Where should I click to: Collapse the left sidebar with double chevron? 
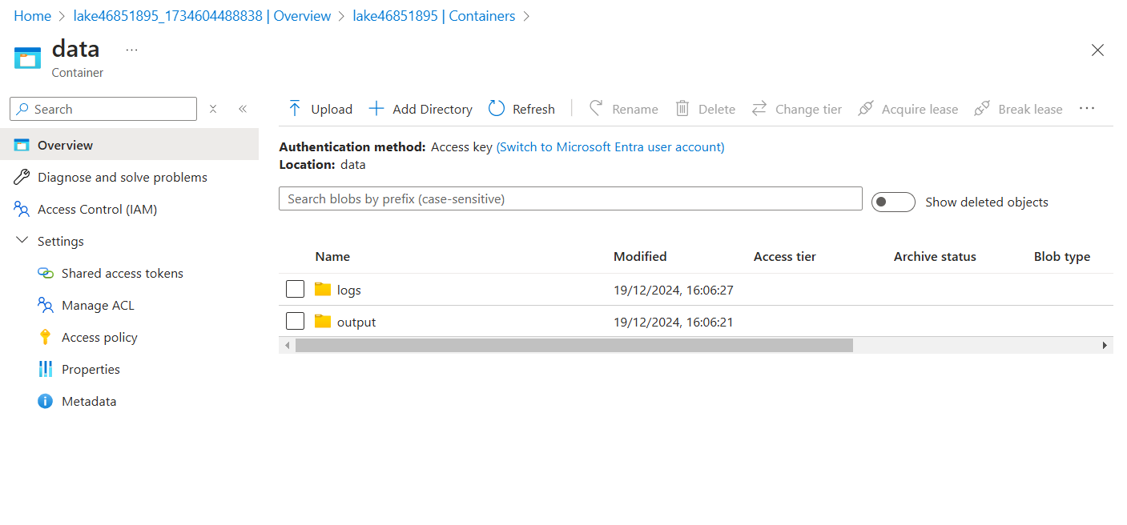(x=243, y=108)
